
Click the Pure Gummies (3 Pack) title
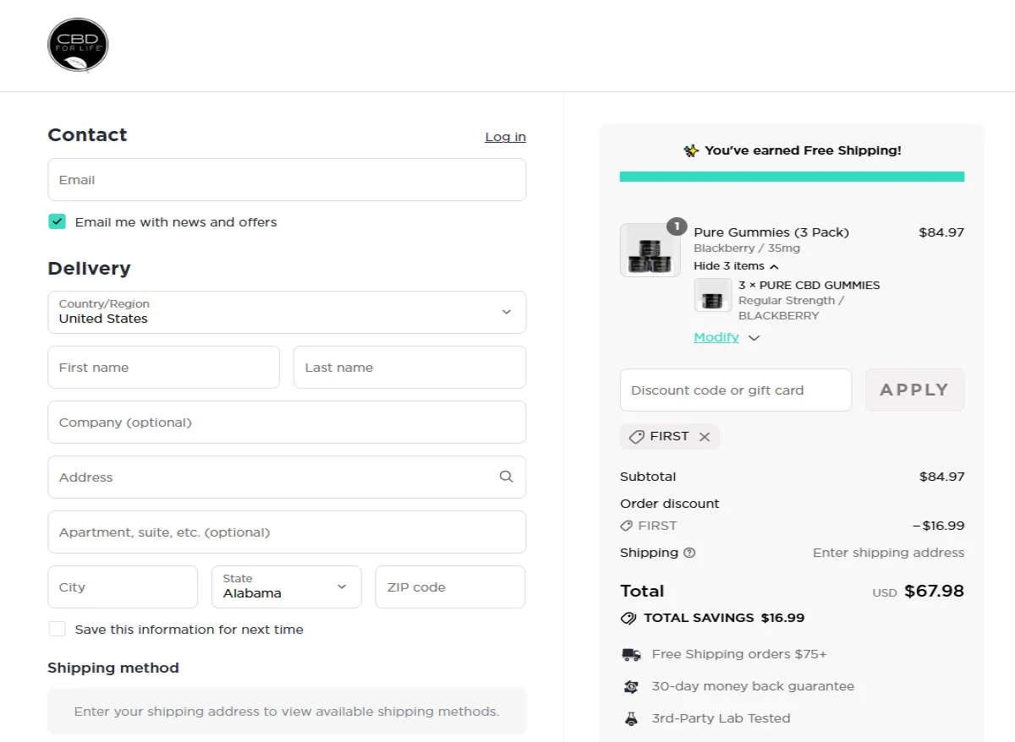pyautogui.click(x=771, y=232)
